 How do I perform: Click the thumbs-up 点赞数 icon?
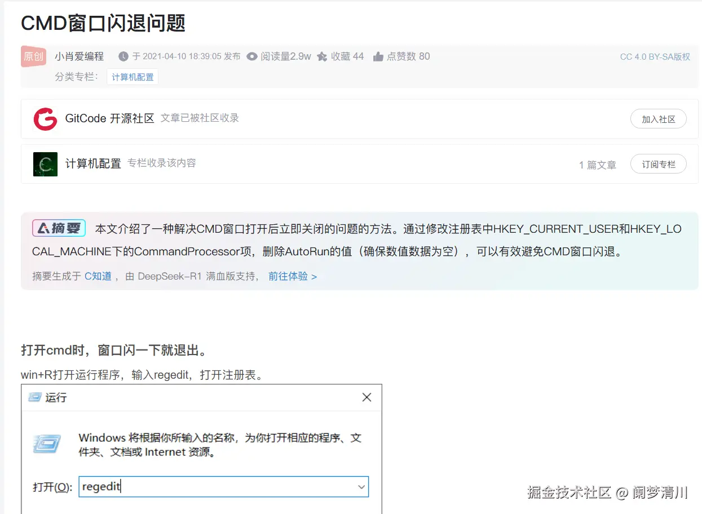[x=378, y=56]
